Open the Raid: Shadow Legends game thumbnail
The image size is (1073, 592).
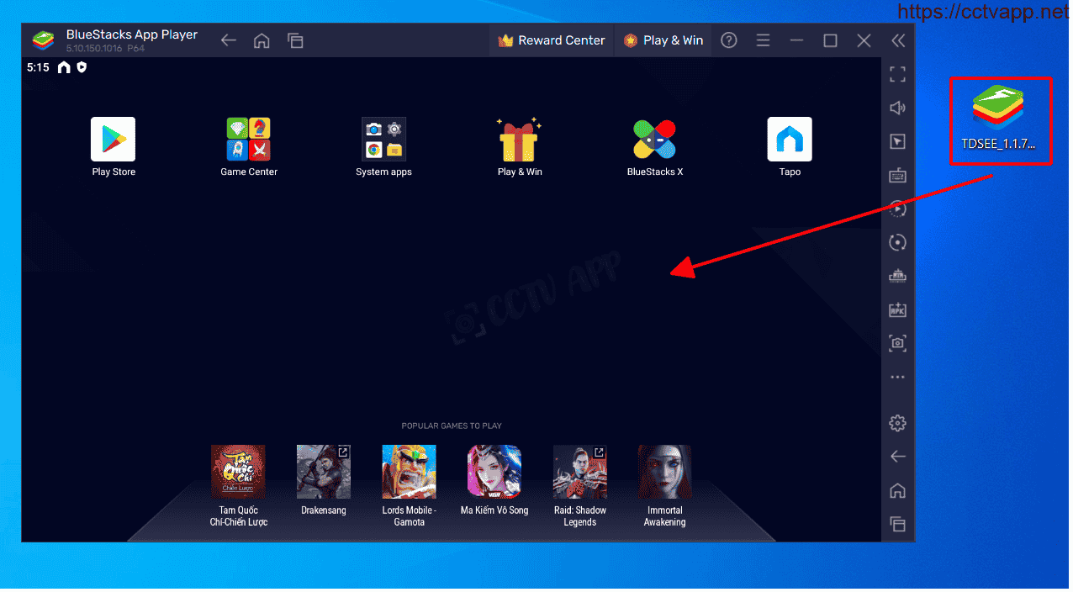click(579, 472)
